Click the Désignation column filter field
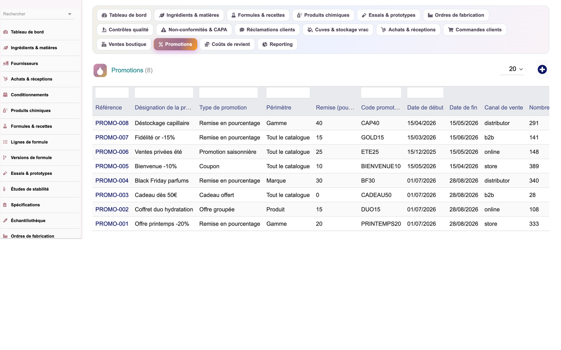561x350 pixels. 164,93
